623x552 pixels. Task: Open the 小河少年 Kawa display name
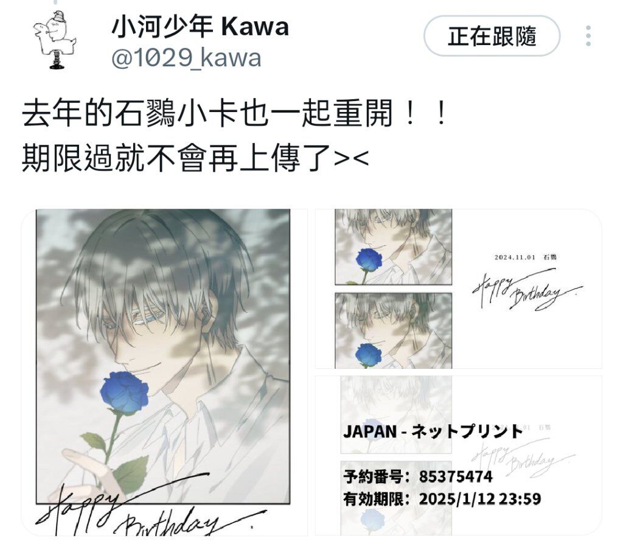(x=200, y=27)
